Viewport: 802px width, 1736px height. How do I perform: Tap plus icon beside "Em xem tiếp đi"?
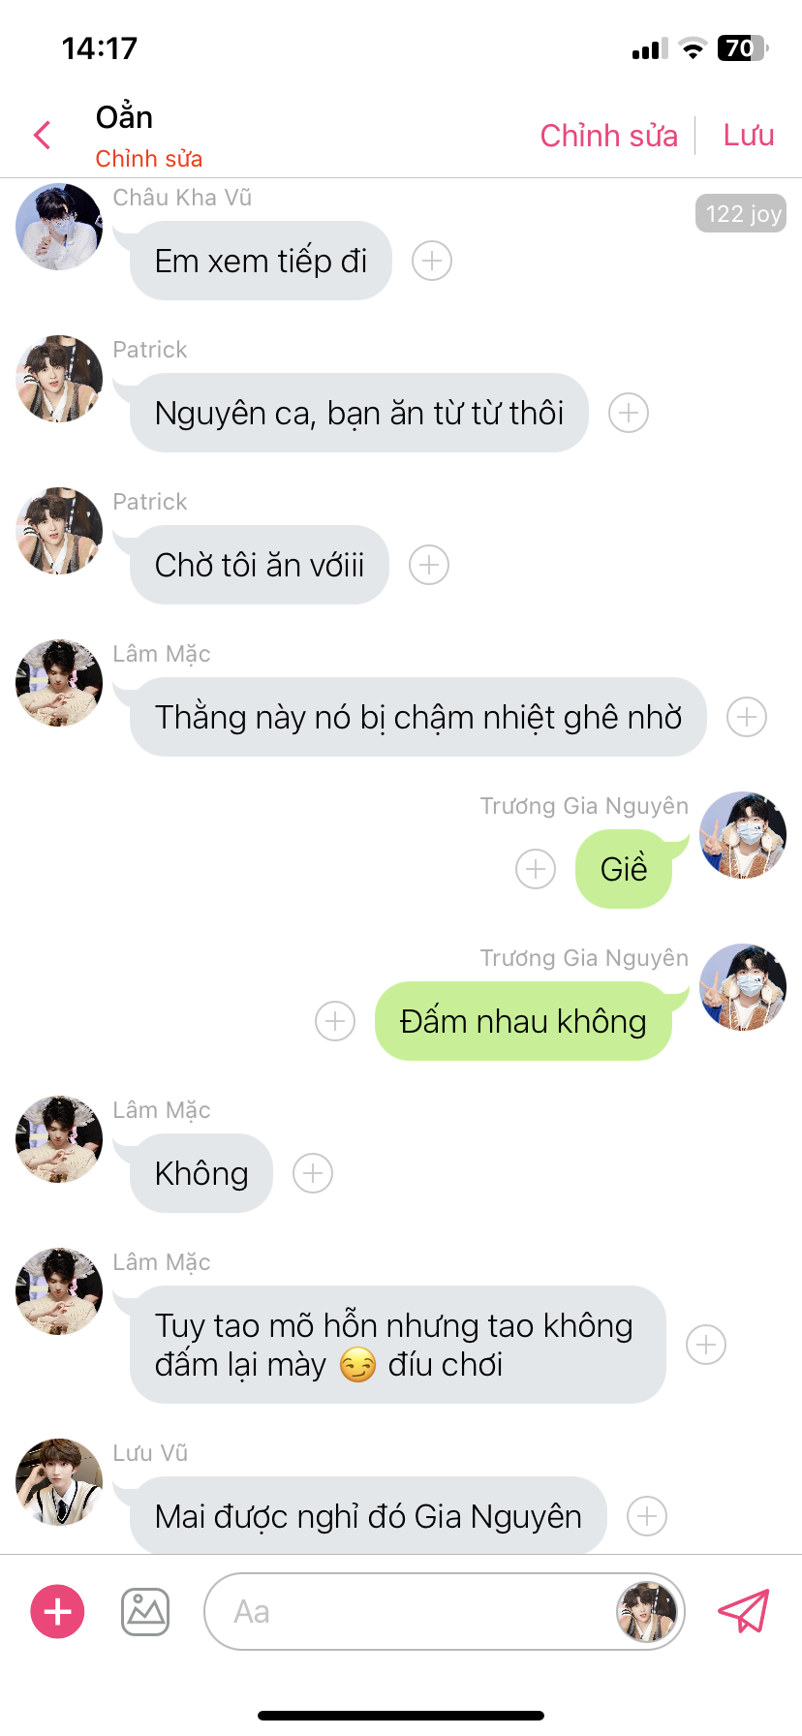(432, 261)
